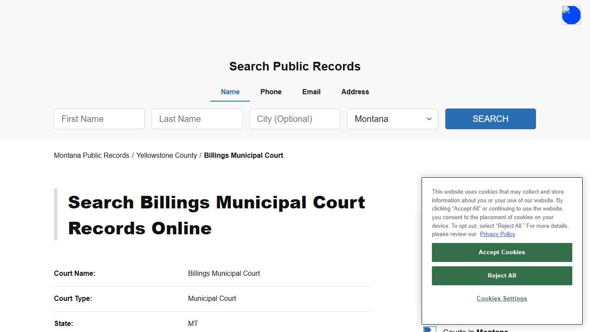Click the City (Optional) input field

(x=295, y=119)
